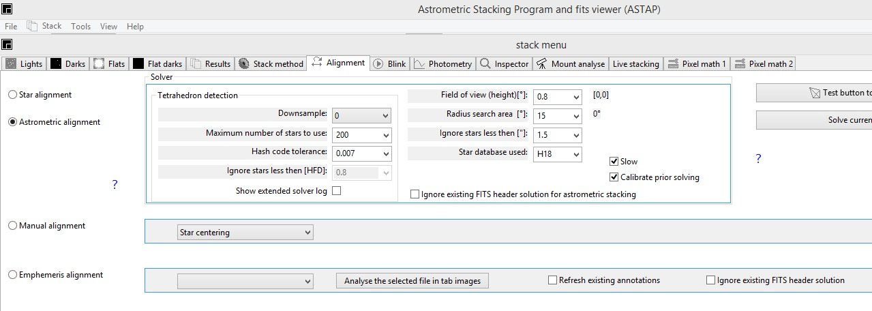Open the Blink tab
The height and width of the screenshot is (311, 872).
(389, 63)
